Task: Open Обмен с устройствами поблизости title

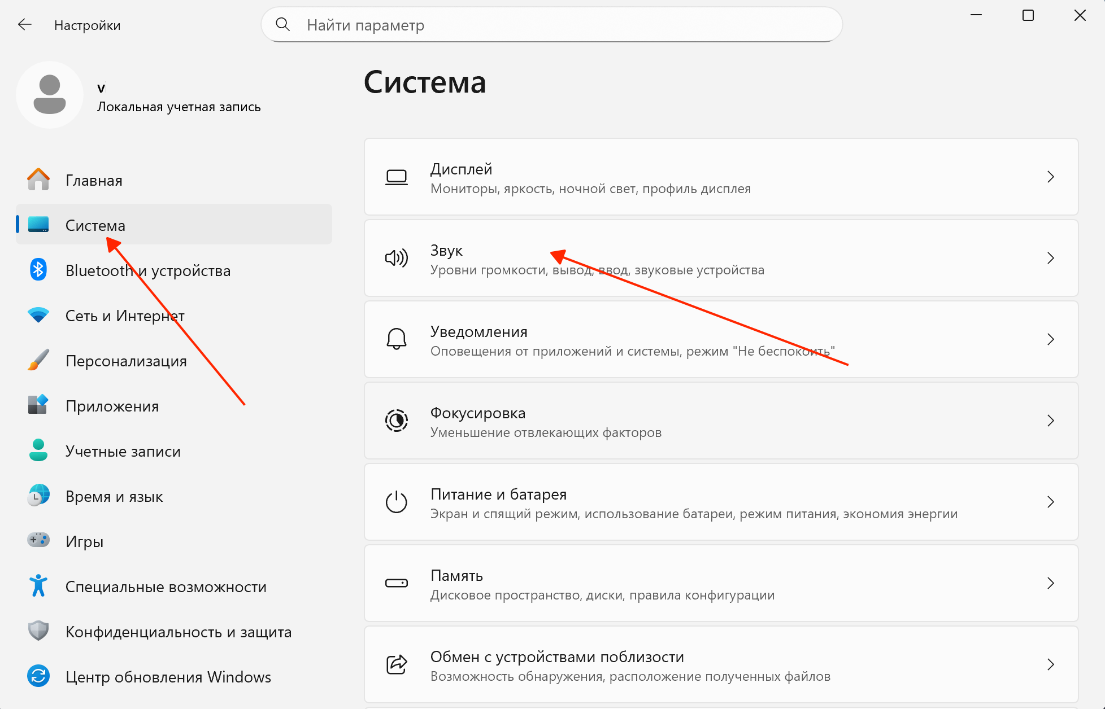Action: [557, 657]
